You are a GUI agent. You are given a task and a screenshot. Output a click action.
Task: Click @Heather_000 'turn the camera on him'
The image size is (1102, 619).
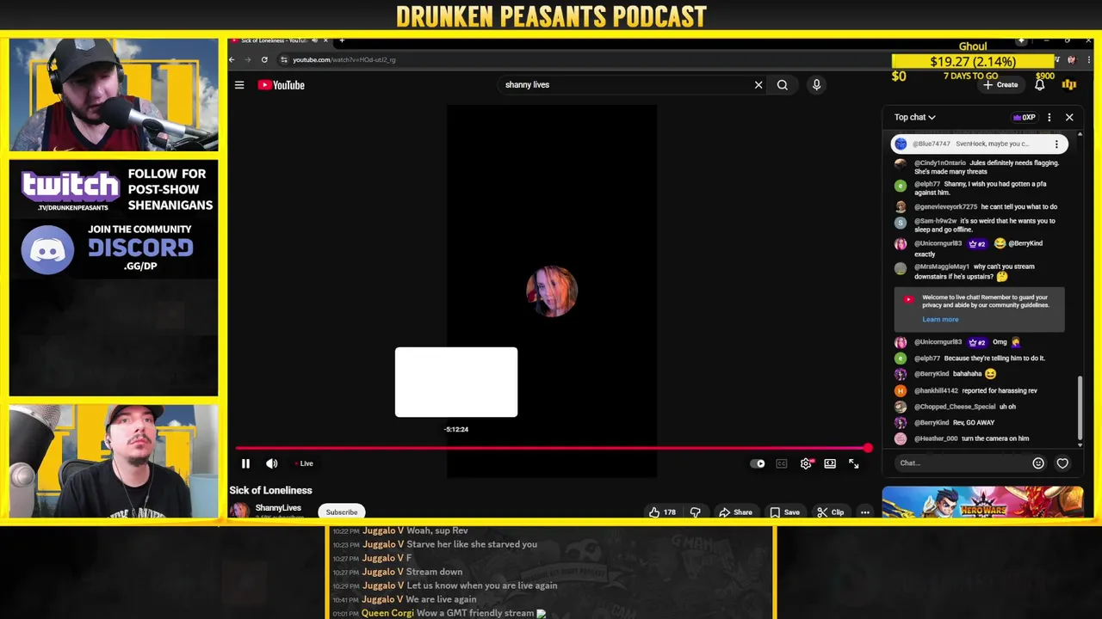(x=981, y=438)
